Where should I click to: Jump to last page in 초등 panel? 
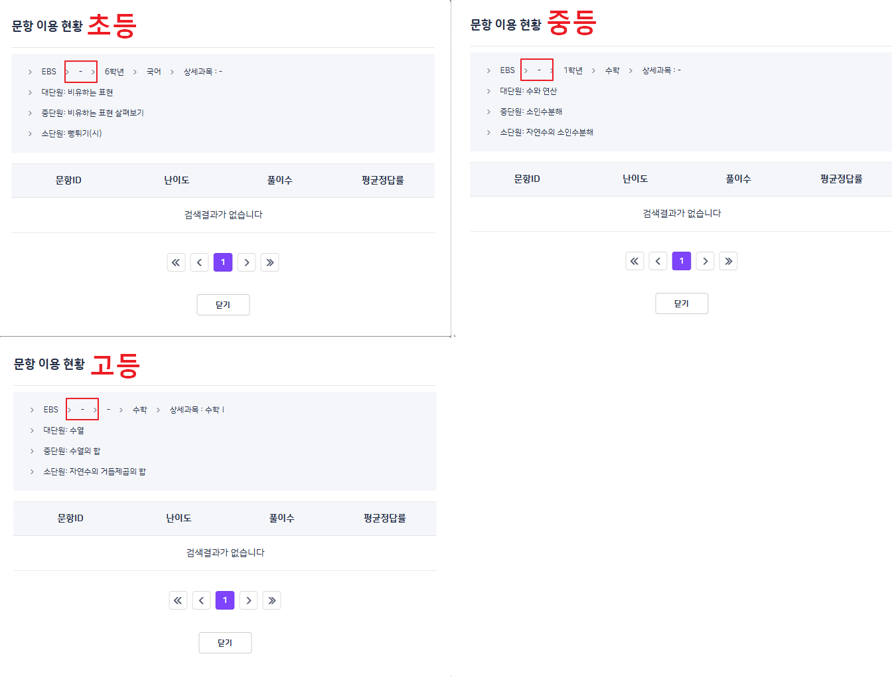click(269, 262)
